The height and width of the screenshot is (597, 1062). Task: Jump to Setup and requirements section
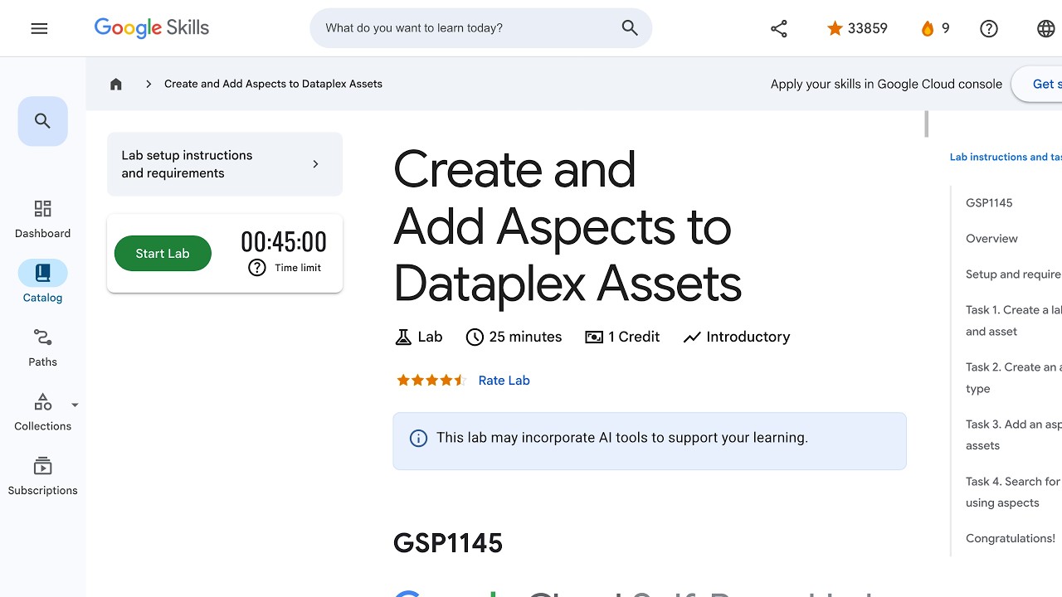tap(1014, 274)
